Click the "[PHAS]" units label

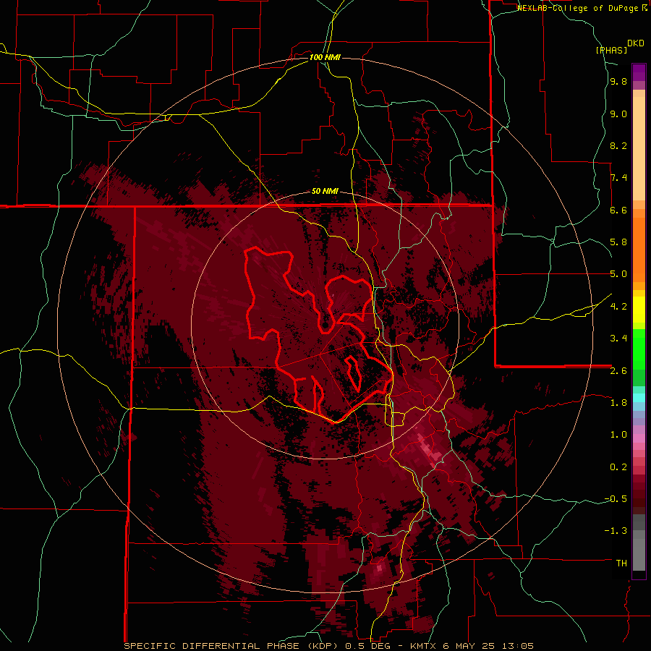point(611,50)
